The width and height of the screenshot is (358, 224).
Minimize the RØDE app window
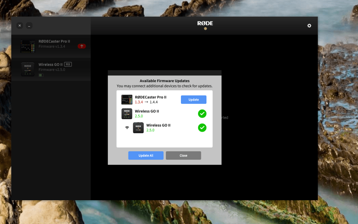point(29,26)
